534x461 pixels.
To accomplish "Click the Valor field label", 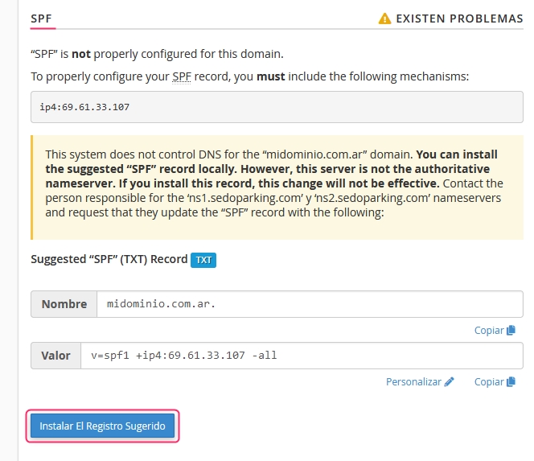I will pyautogui.click(x=55, y=356).
